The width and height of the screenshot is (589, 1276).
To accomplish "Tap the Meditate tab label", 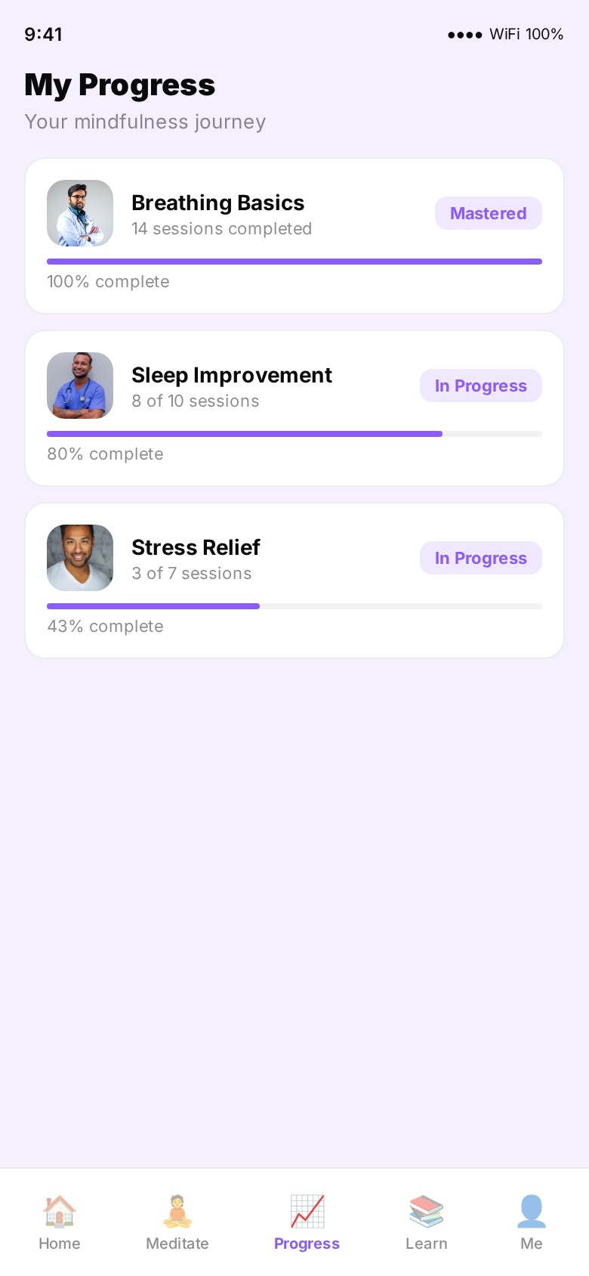I will pos(177,1243).
